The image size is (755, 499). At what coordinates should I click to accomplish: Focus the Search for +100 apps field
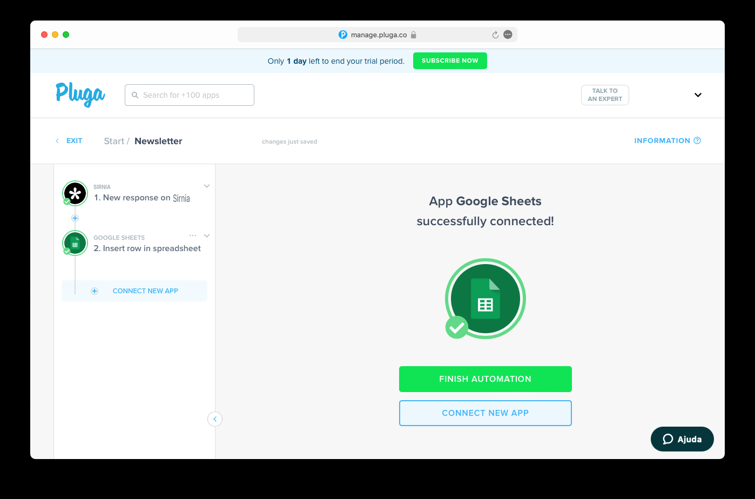[x=190, y=95]
